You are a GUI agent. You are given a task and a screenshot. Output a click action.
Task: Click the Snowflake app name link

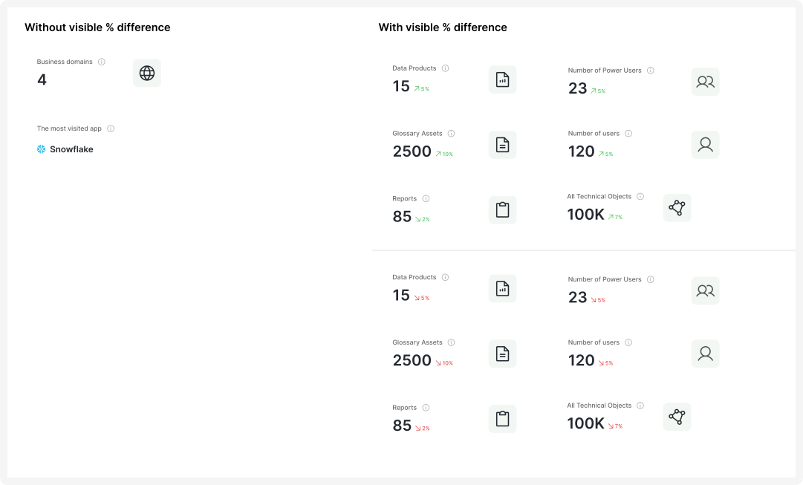pos(71,149)
